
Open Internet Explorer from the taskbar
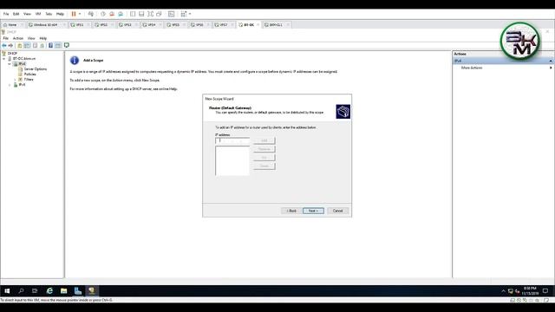[x=49, y=291]
